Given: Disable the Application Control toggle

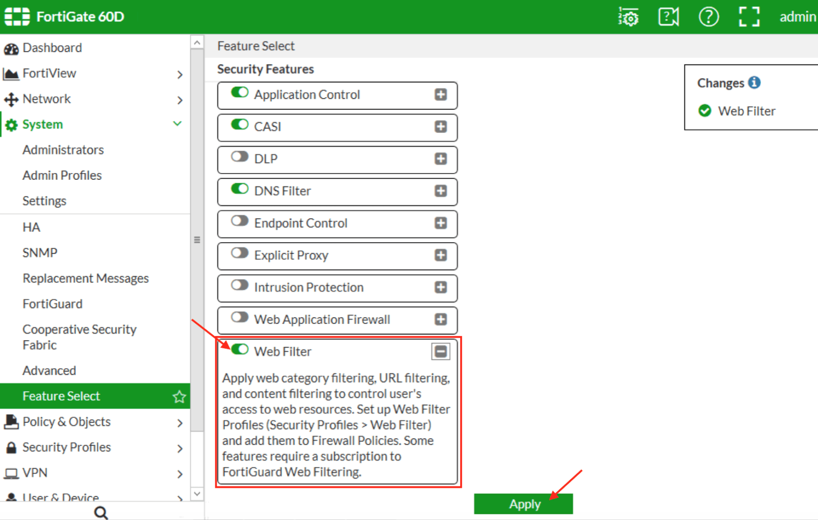Looking at the screenshot, I should [240, 92].
